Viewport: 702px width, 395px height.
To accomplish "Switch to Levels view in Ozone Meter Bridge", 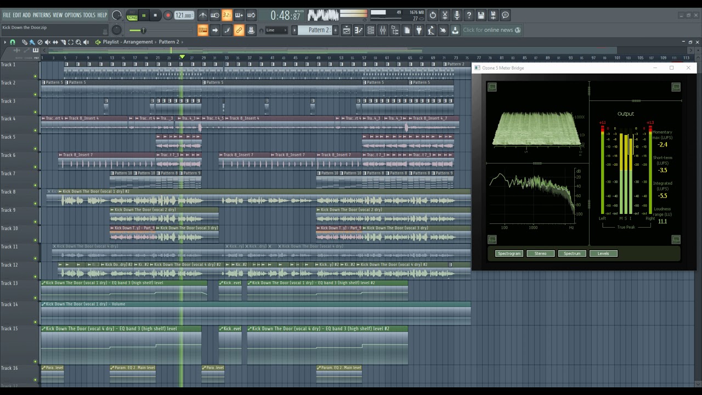I will [603, 253].
